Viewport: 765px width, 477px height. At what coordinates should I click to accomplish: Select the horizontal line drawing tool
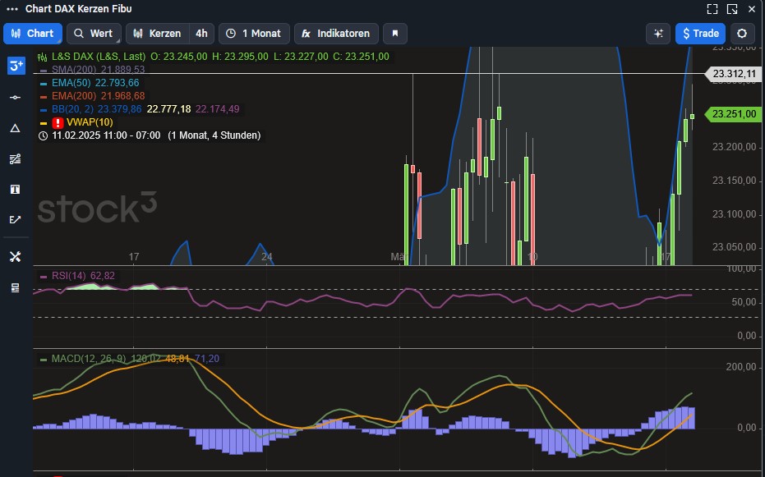point(15,97)
